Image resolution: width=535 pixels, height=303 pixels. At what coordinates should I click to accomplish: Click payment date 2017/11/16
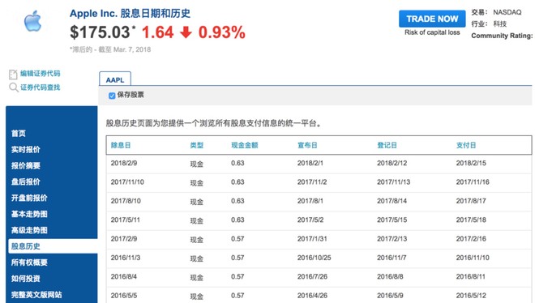point(473,182)
